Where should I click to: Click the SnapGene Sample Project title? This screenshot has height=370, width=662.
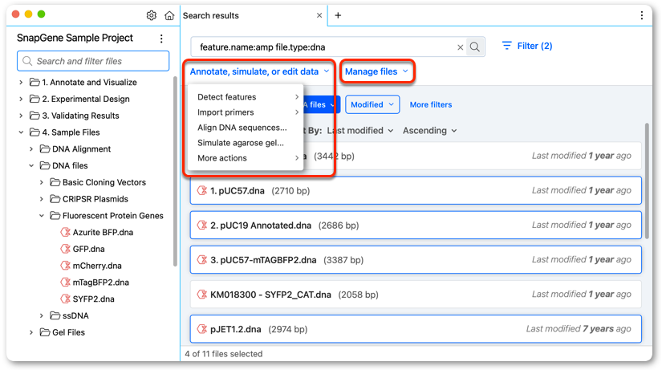click(x=75, y=38)
